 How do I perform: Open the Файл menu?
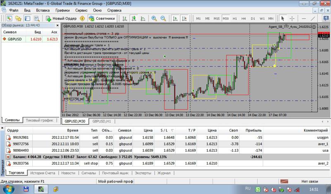[x=14, y=10]
